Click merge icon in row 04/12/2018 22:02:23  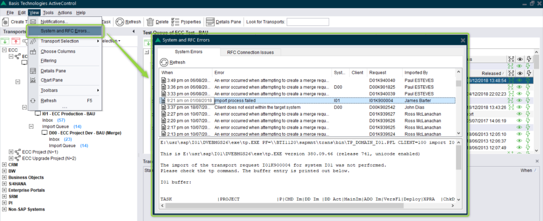tap(510, 93)
